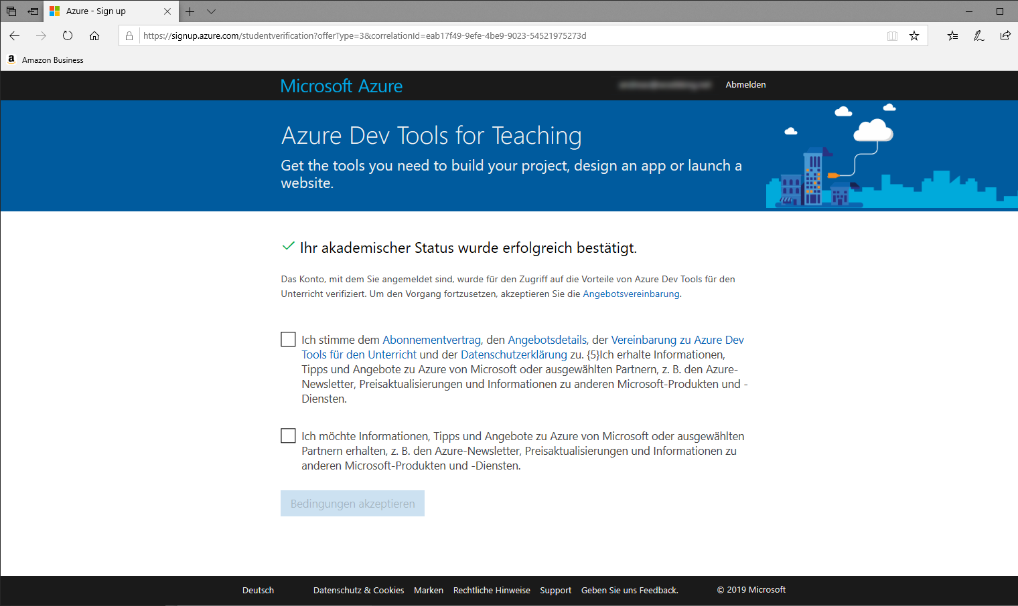1018x606 pixels.
Task: Open the set tabs aside icon
Action: pyautogui.click(x=32, y=11)
